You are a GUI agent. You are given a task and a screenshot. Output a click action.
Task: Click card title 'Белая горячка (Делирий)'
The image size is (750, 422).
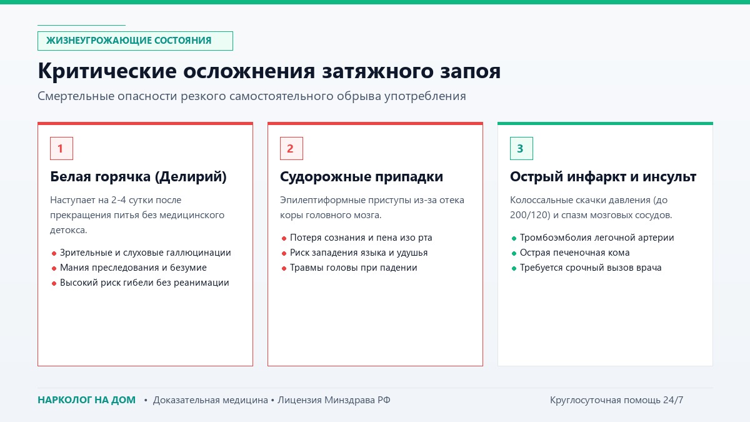tap(138, 177)
